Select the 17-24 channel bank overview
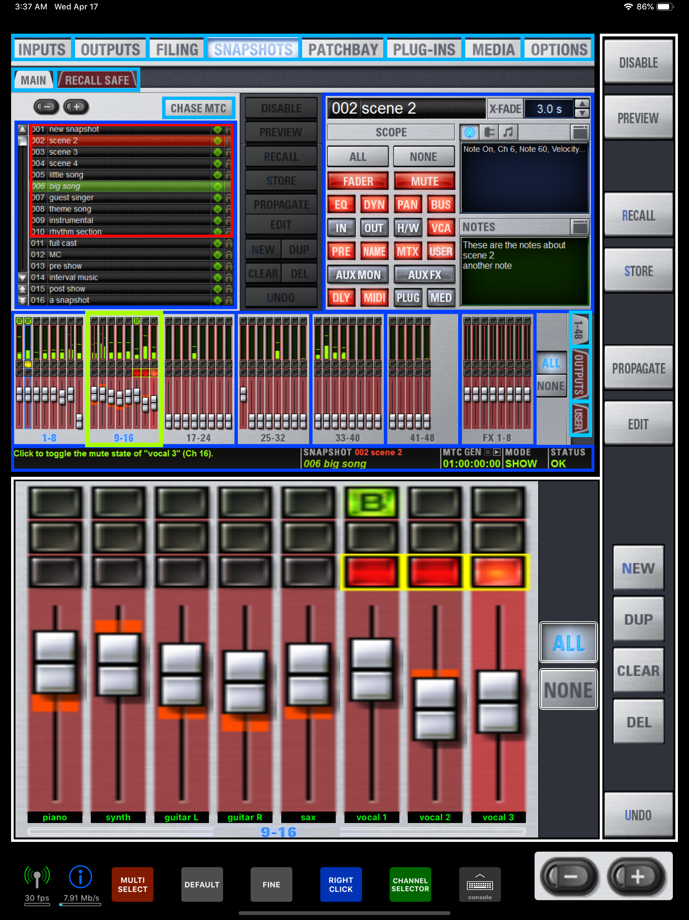689x920 pixels. click(x=198, y=378)
